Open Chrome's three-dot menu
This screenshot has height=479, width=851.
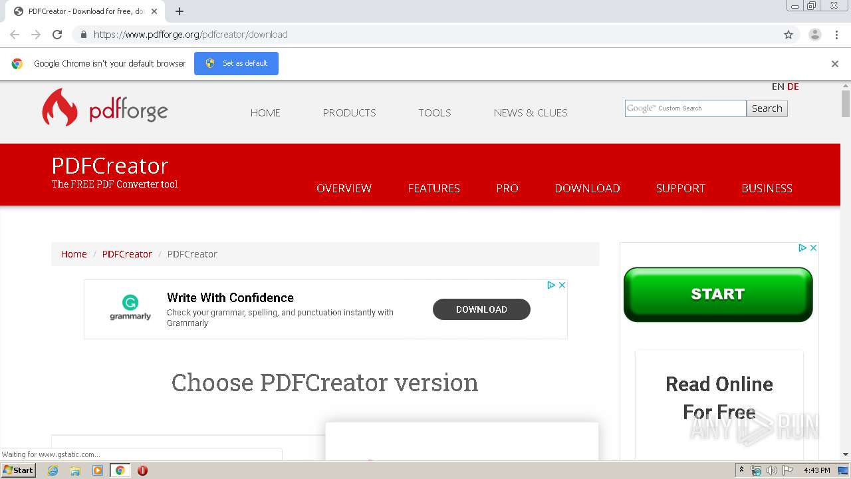click(836, 35)
